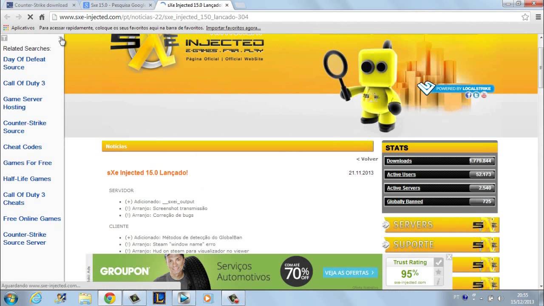Image resolution: width=544 pixels, height=306 pixels.
Task: Click the Powered by LocalStrike badge
Action: pos(455,88)
